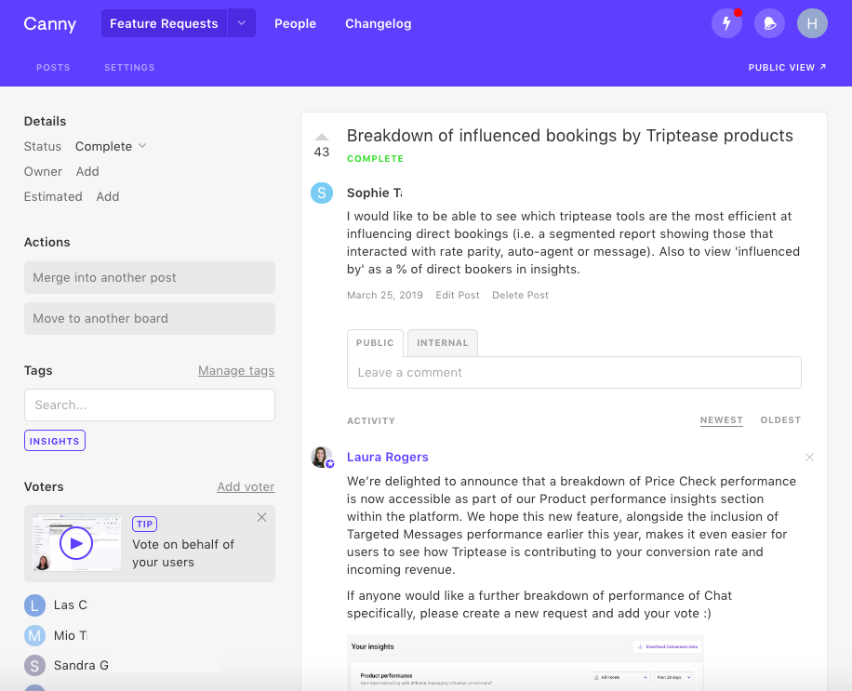
Task: Click Delete Post
Action: click(520, 295)
